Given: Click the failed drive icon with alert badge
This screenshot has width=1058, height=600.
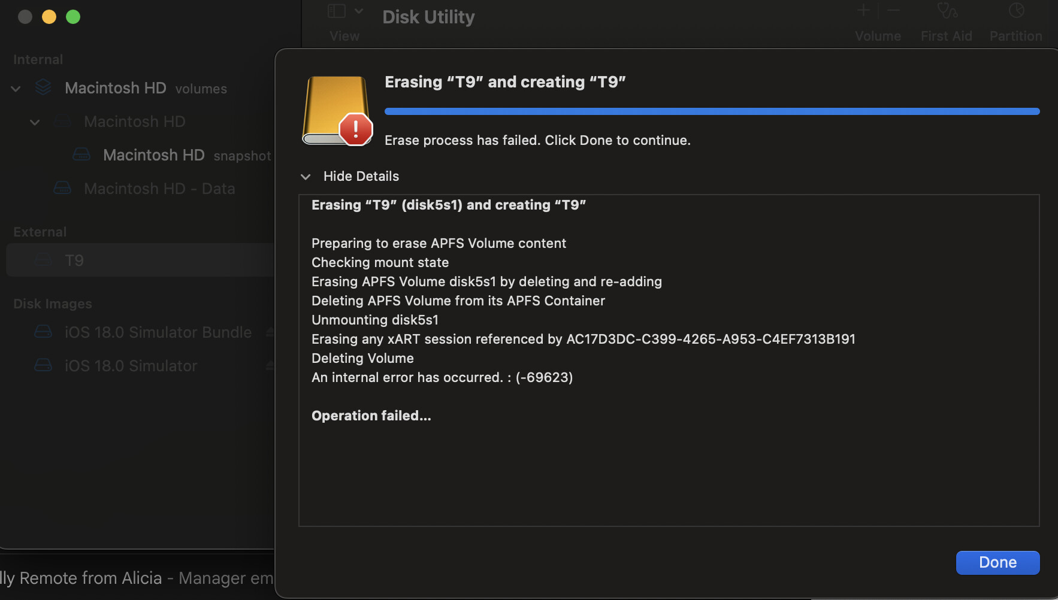Looking at the screenshot, I should coord(337,111).
